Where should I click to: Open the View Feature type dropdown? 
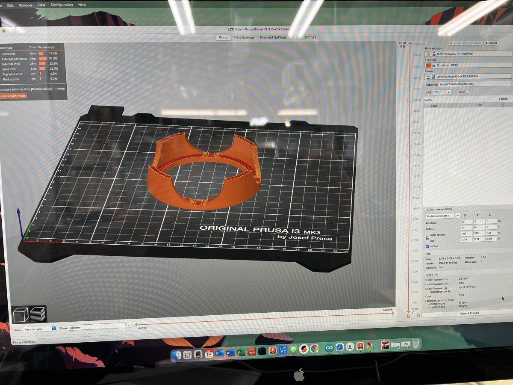point(40,329)
